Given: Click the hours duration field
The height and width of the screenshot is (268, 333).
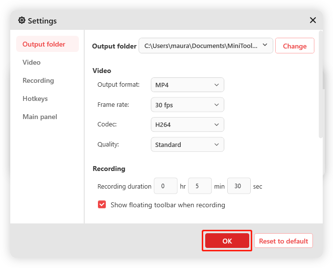Looking at the screenshot, I should coord(166,186).
